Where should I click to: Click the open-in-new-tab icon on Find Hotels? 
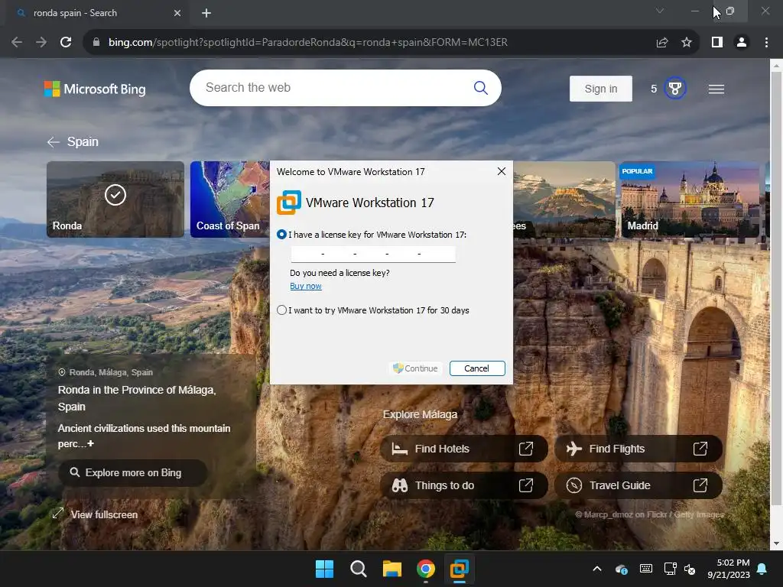click(526, 449)
